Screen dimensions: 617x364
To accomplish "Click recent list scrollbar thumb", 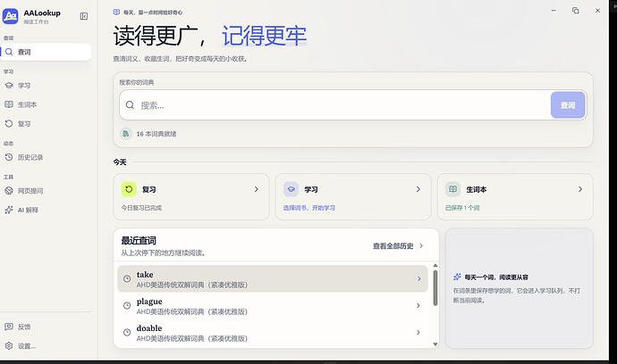I will click(435, 288).
